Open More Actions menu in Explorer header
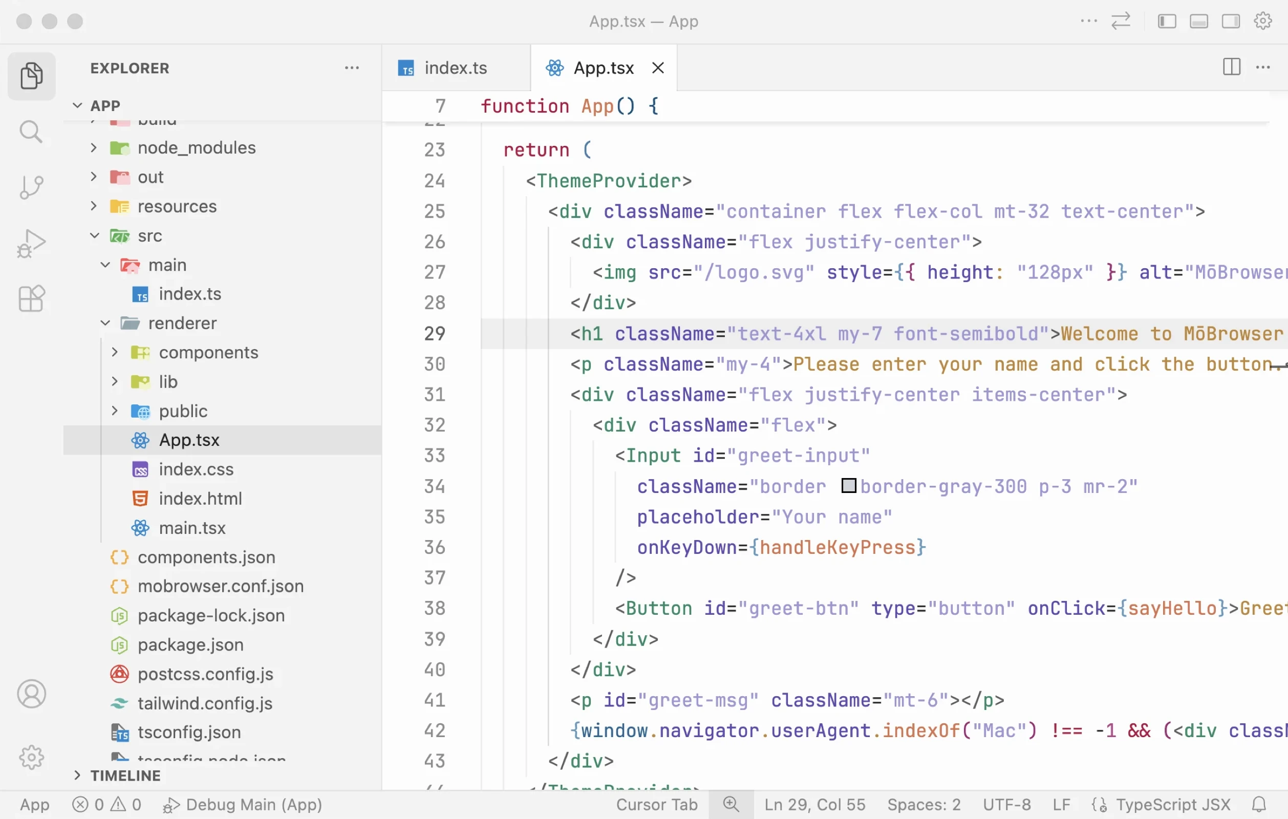 pyautogui.click(x=351, y=68)
